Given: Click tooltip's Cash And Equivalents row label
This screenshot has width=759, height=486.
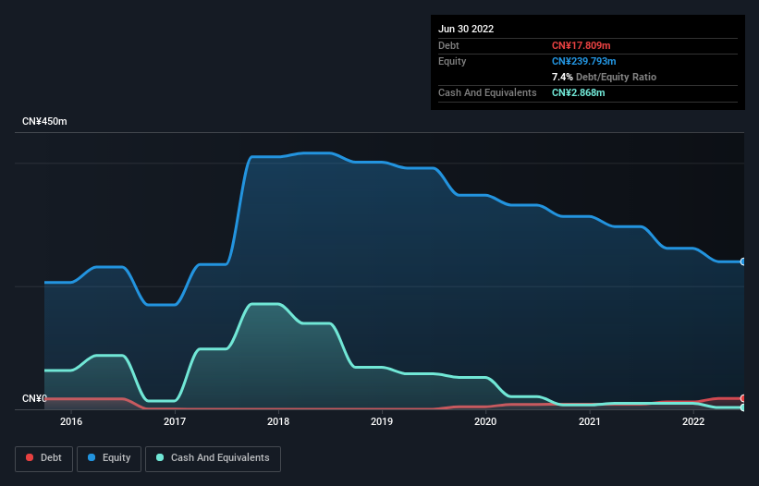Looking at the screenshot, I should pos(487,92).
